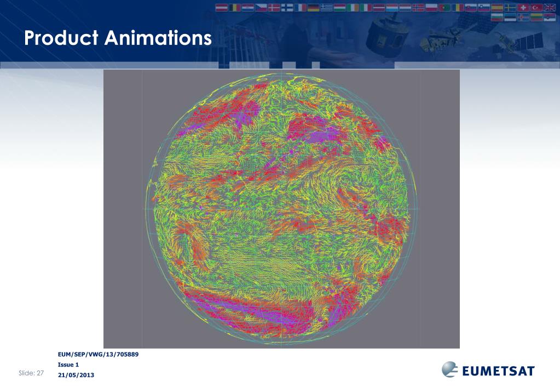The image size is (560, 388).
Task: Click the United Kingdom flag icon
Action: coord(550,8)
